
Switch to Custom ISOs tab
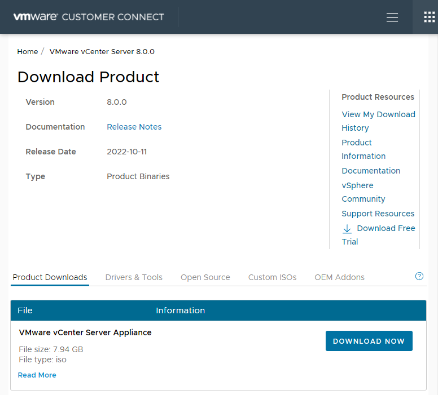(273, 277)
